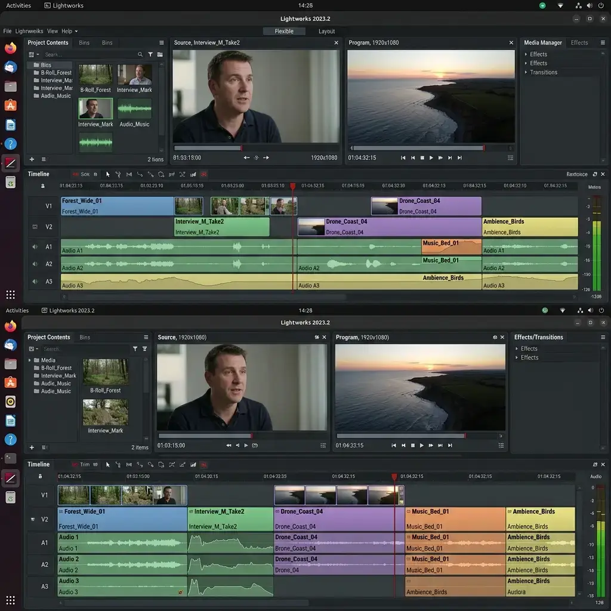611x611 pixels.
Task: Toggle the lock icon beside the bottom window's timeline ruler
Action: coord(40,476)
